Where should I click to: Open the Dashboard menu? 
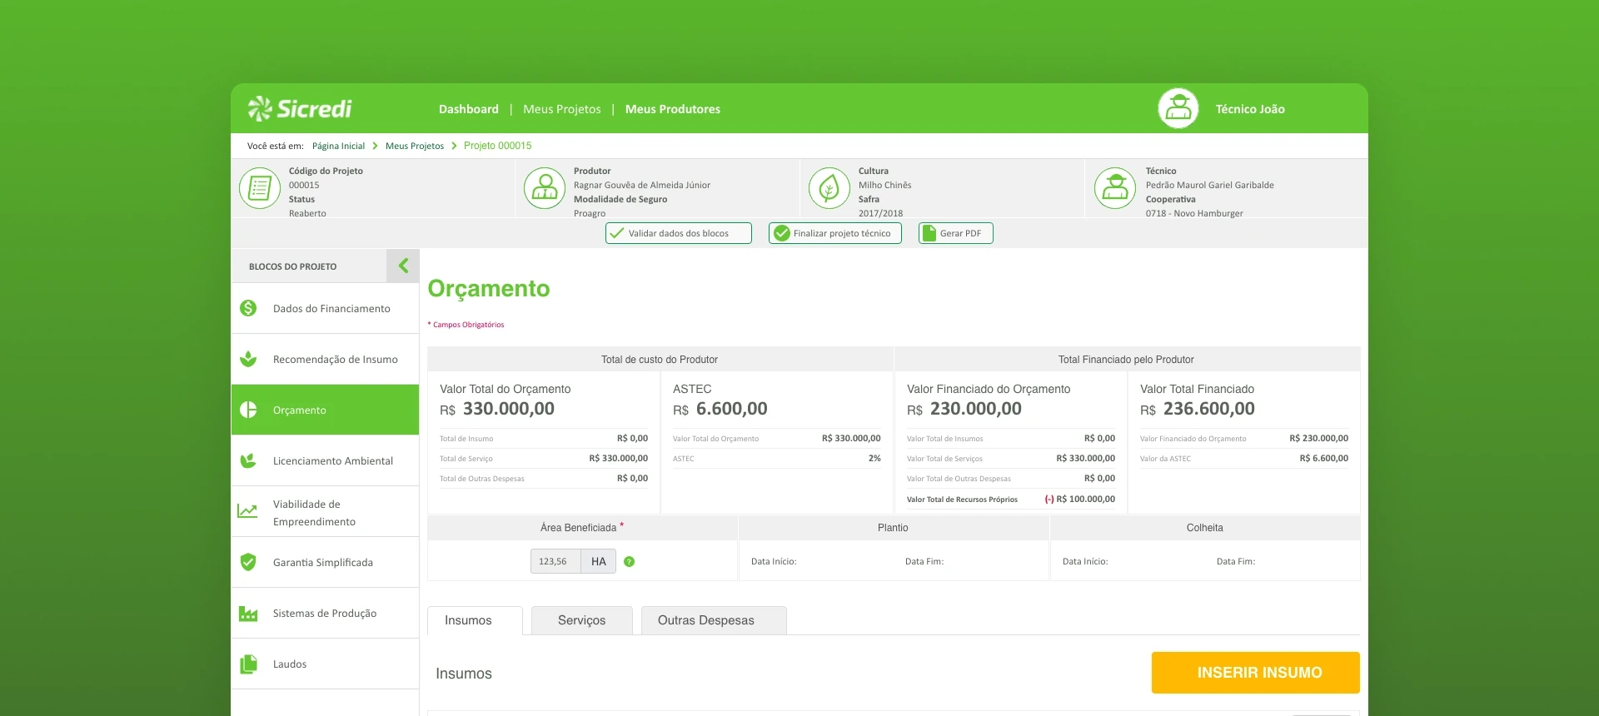point(469,109)
